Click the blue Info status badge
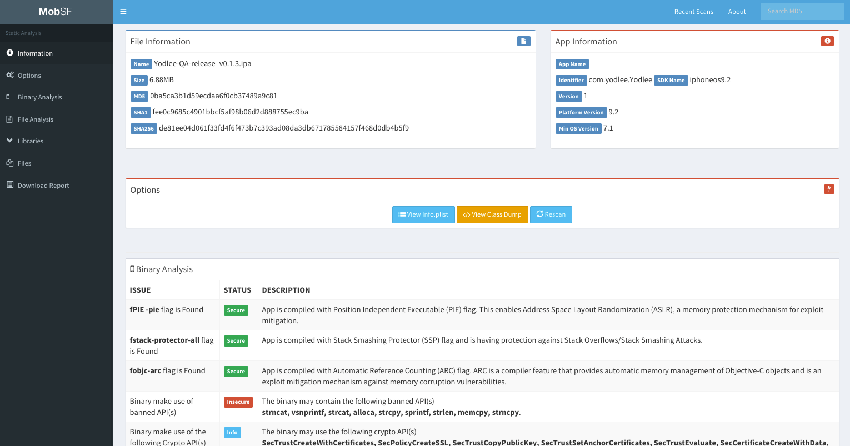This screenshot has width=850, height=446. click(x=232, y=433)
